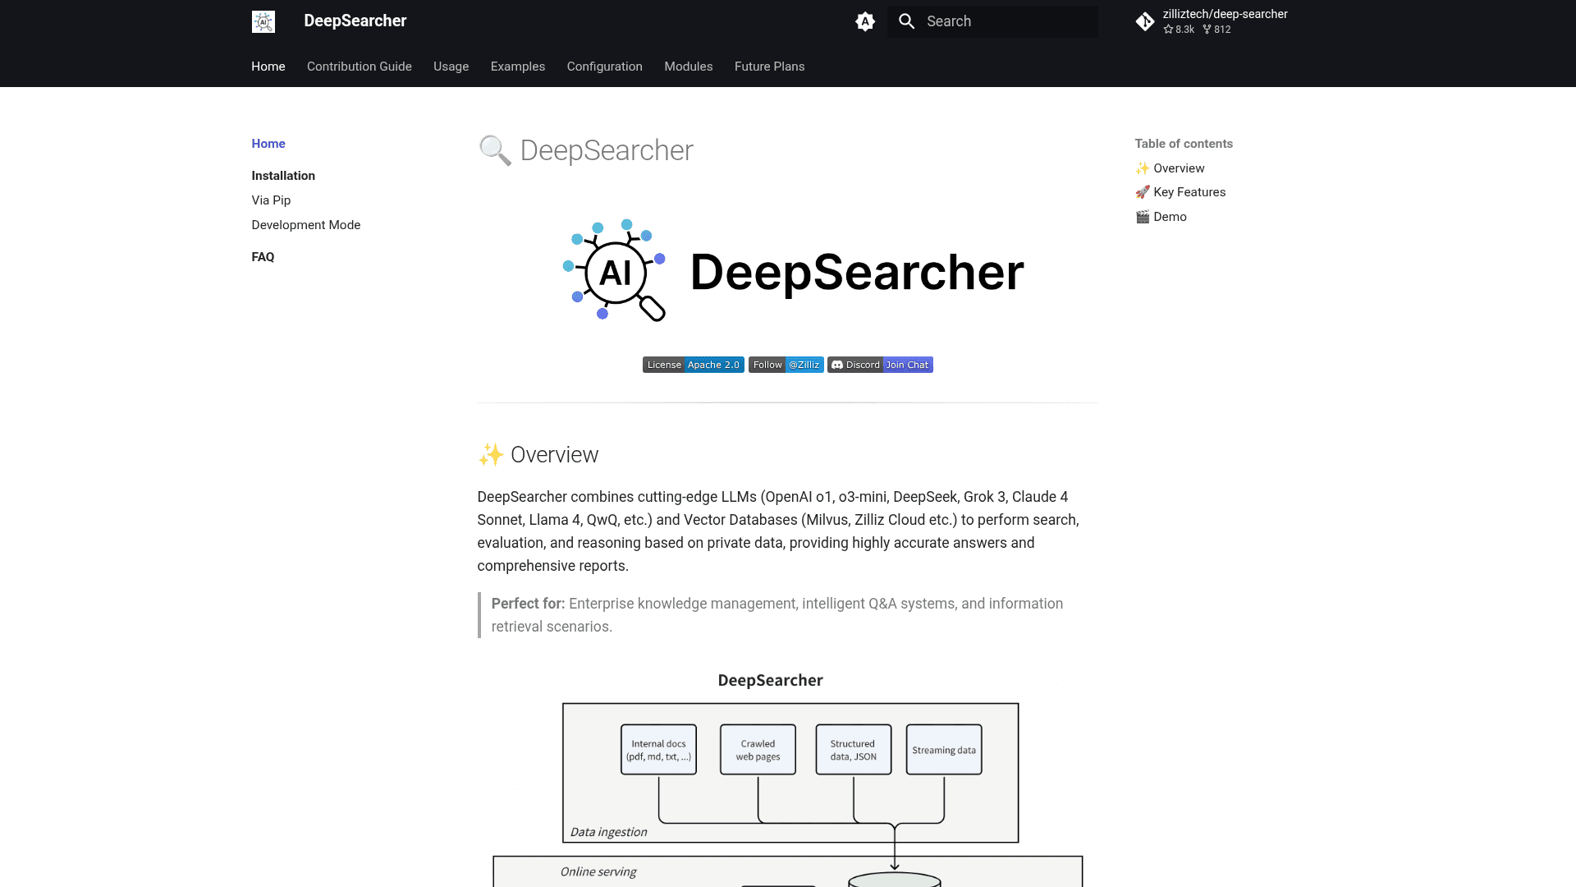1576x887 pixels.
Task: Select the Home tab
Action: [268, 67]
